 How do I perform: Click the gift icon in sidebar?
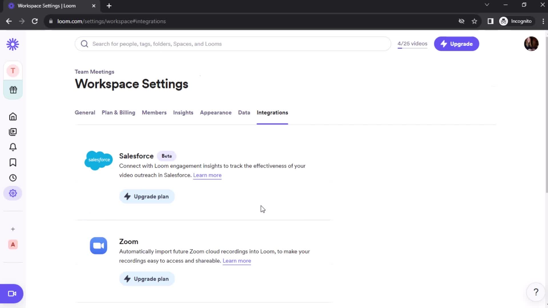pyautogui.click(x=13, y=90)
